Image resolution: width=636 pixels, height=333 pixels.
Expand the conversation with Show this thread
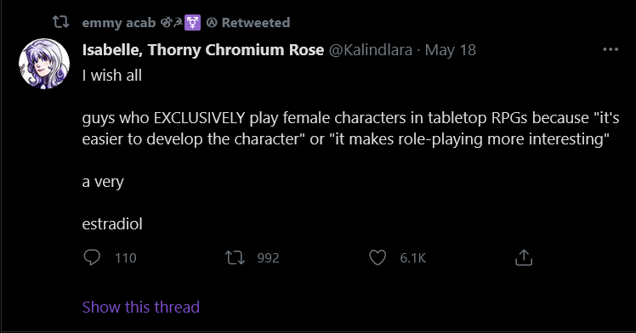(141, 307)
